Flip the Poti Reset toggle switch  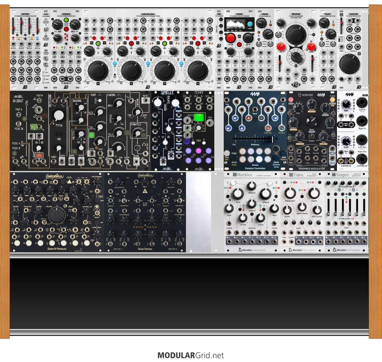[46, 29]
